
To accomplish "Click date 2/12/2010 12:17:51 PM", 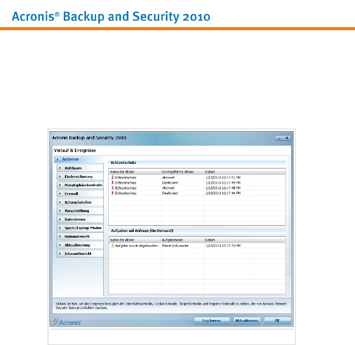I will pos(223,177).
